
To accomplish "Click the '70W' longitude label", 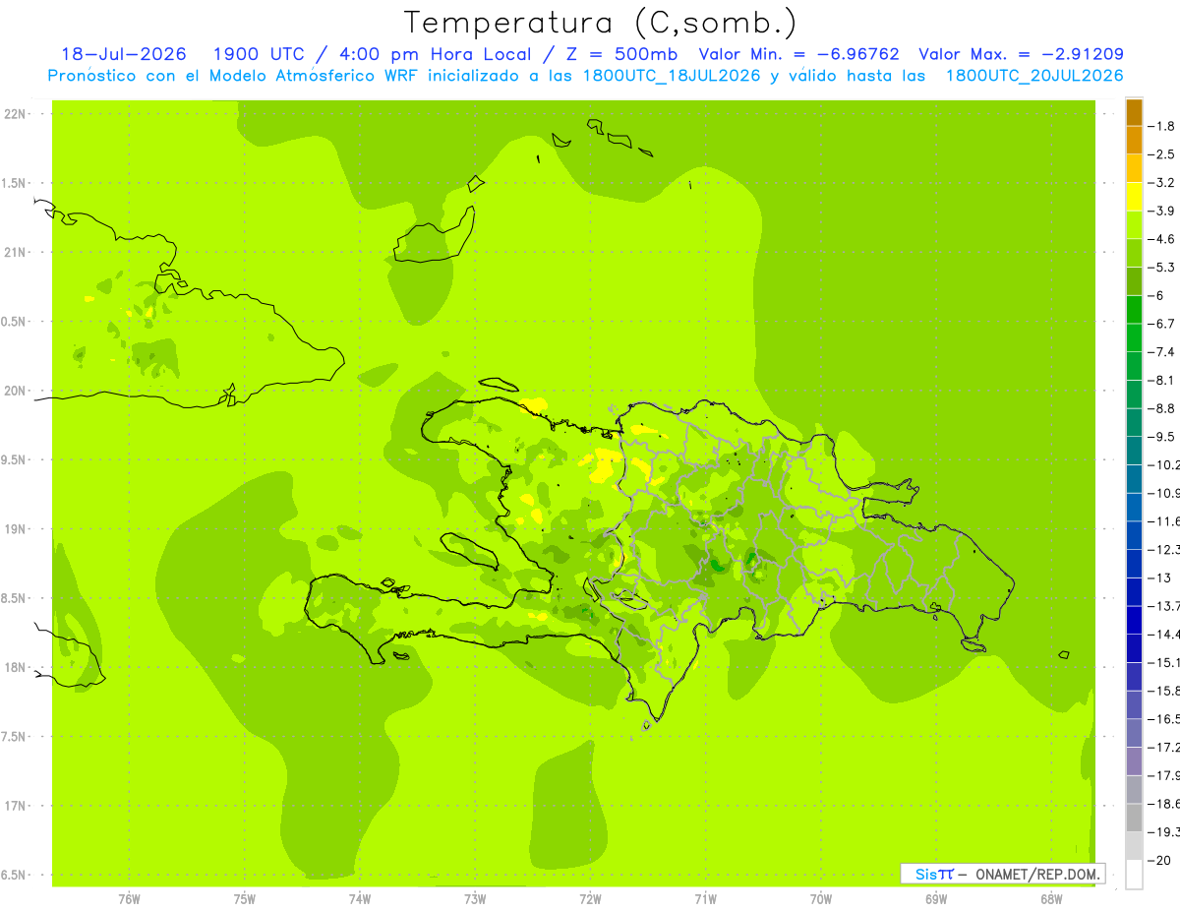I will (x=821, y=899).
